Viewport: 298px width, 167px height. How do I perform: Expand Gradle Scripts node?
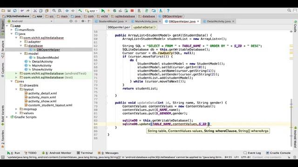(x=7, y=117)
